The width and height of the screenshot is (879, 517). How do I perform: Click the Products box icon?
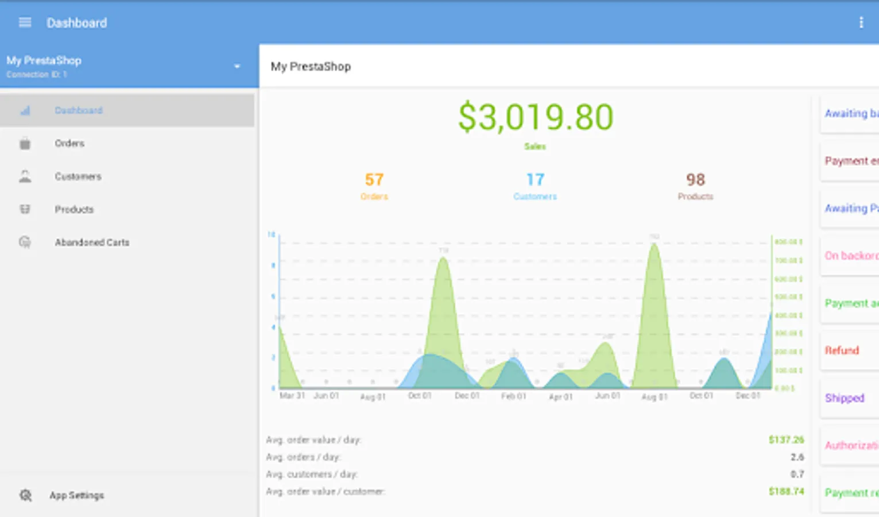tap(25, 209)
